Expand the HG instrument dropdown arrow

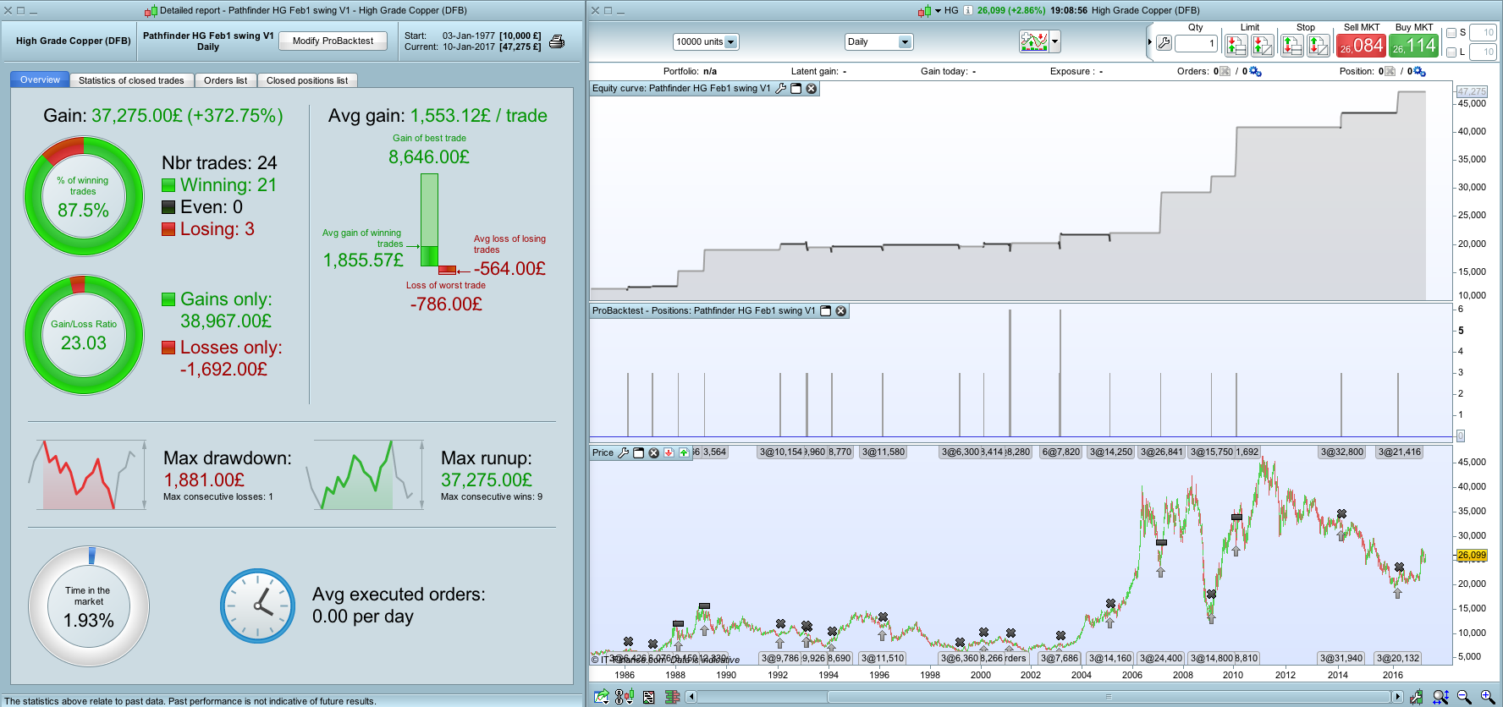938,11
